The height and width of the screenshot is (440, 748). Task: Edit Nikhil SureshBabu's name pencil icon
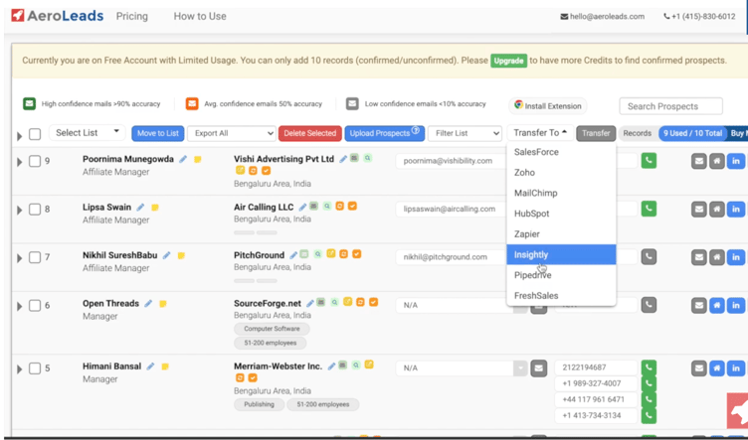click(166, 255)
